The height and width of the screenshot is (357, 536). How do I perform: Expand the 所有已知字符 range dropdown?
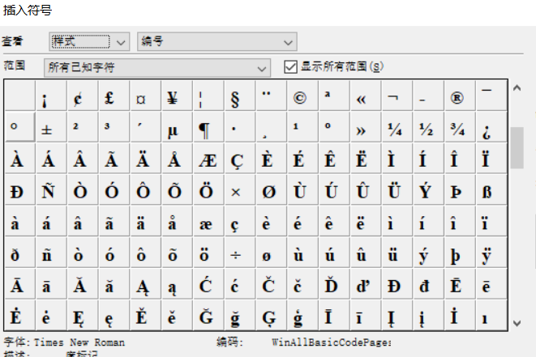click(157, 67)
